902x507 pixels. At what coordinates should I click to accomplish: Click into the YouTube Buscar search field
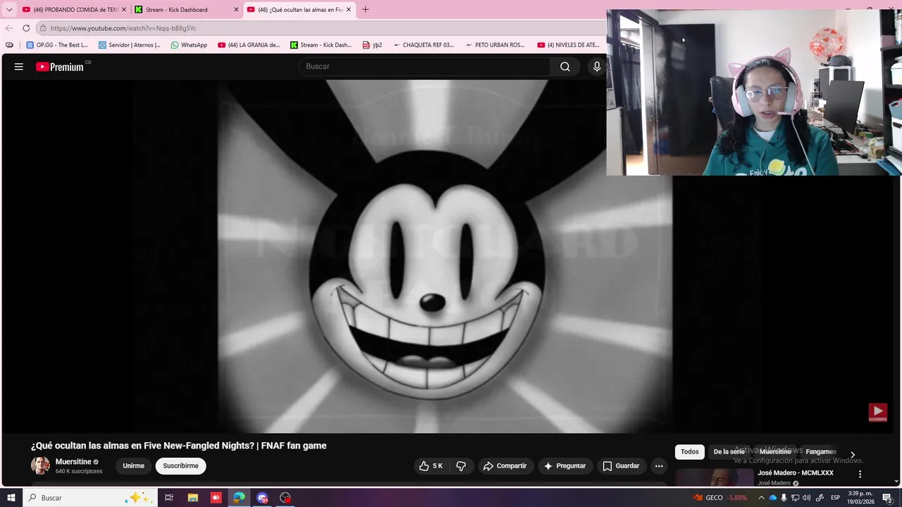(425, 67)
